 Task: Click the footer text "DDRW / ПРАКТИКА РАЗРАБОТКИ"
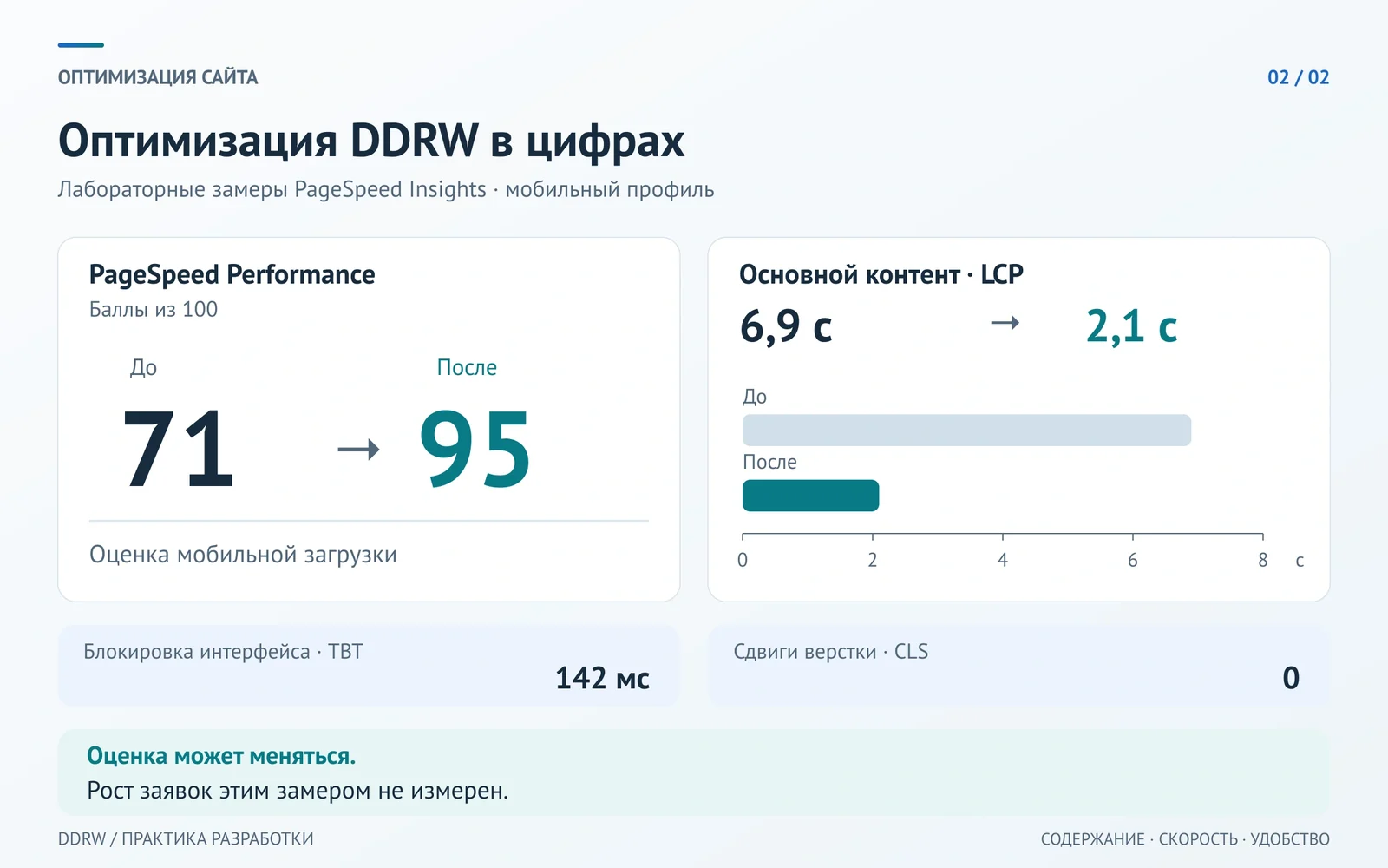186,839
